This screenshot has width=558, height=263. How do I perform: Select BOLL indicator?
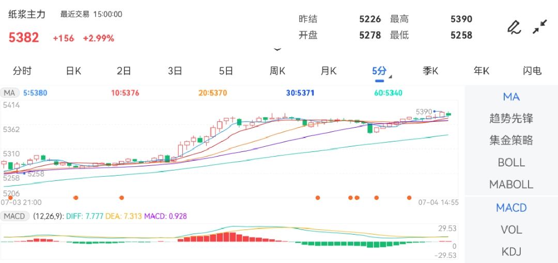512,162
